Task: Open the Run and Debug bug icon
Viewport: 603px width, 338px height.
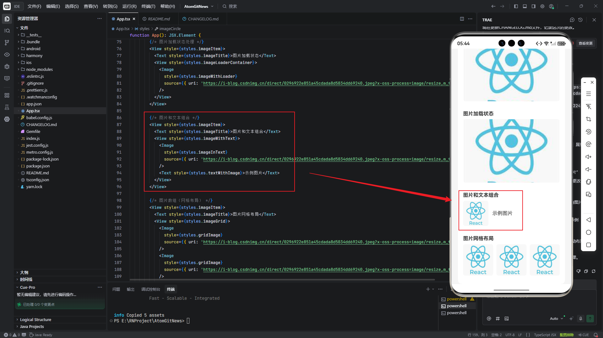Action: coord(7,66)
